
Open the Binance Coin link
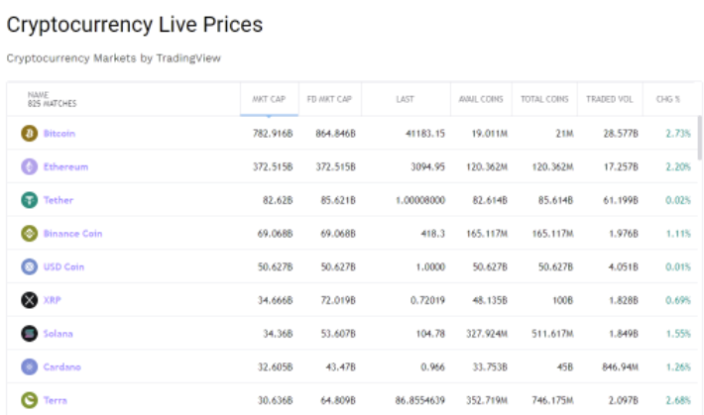point(72,234)
